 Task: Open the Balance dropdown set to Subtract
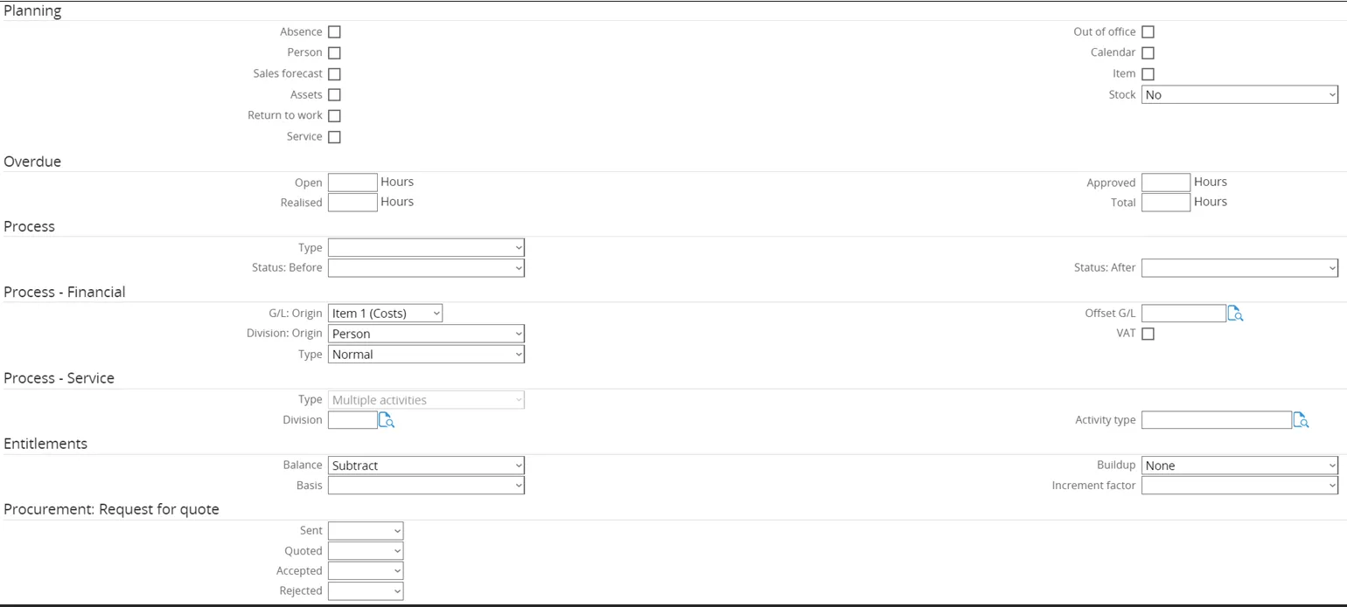(x=426, y=466)
